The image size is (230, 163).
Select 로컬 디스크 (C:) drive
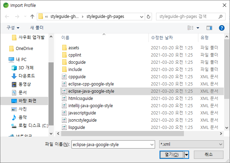coord(30,125)
